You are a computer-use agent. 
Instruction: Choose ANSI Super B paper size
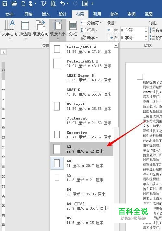click(x=82, y=78)
